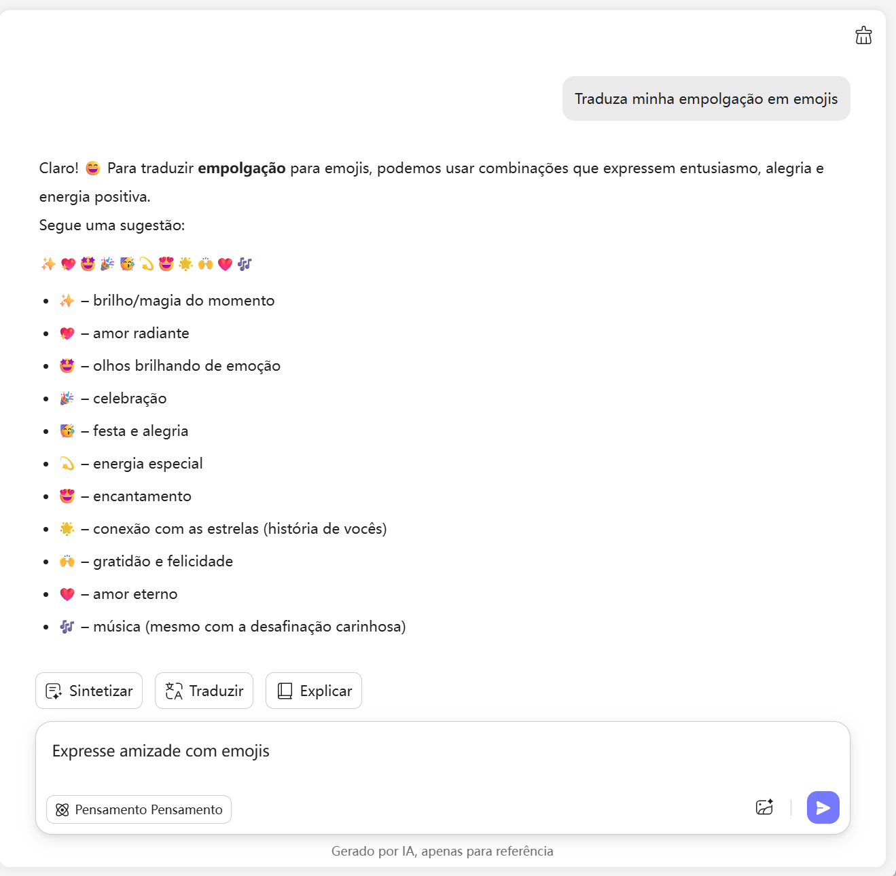Click the red heart emoji beside amor eterno
The width and height of the screenshot is (896, 876).
[x=67, y=594]
